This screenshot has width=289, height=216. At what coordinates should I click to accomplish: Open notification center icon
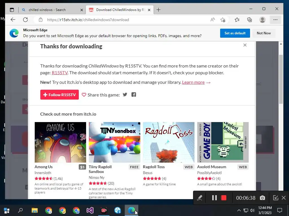(280, 210)
